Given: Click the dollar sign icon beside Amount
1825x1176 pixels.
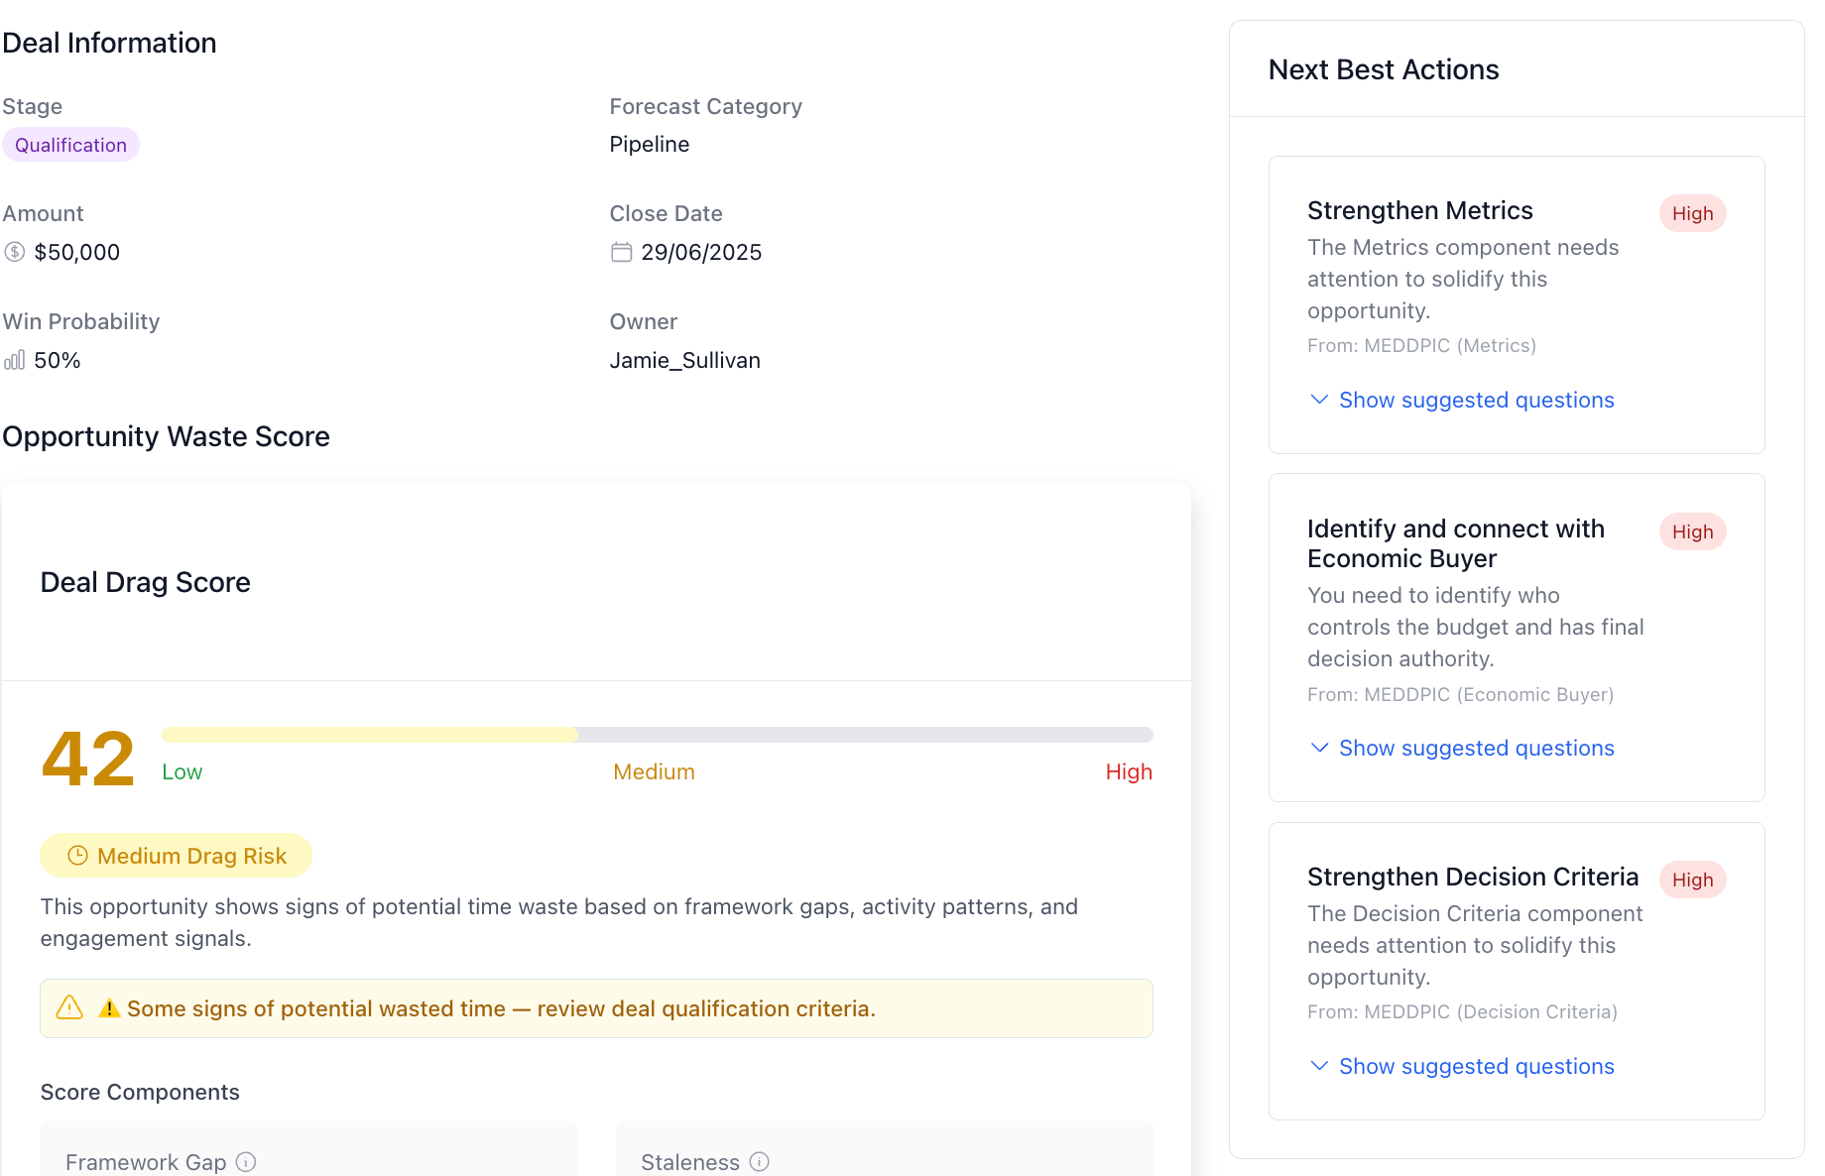Looking at the screenshot, I should click(x=14, y=251).
